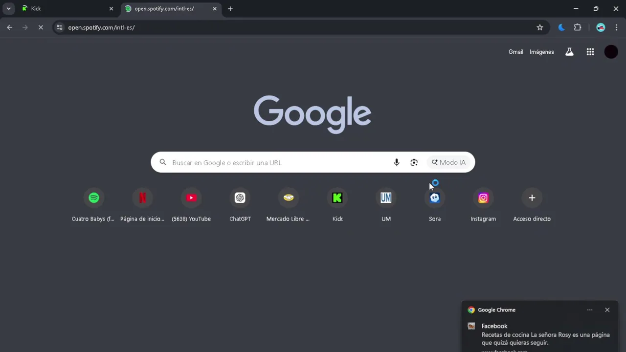Click the blue moon extension icon
626x352 pixels.
(x=561, y=27)
